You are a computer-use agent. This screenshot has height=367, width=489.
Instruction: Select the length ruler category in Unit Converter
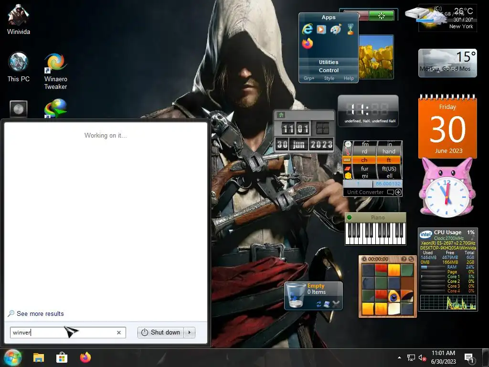pos(347,160)
